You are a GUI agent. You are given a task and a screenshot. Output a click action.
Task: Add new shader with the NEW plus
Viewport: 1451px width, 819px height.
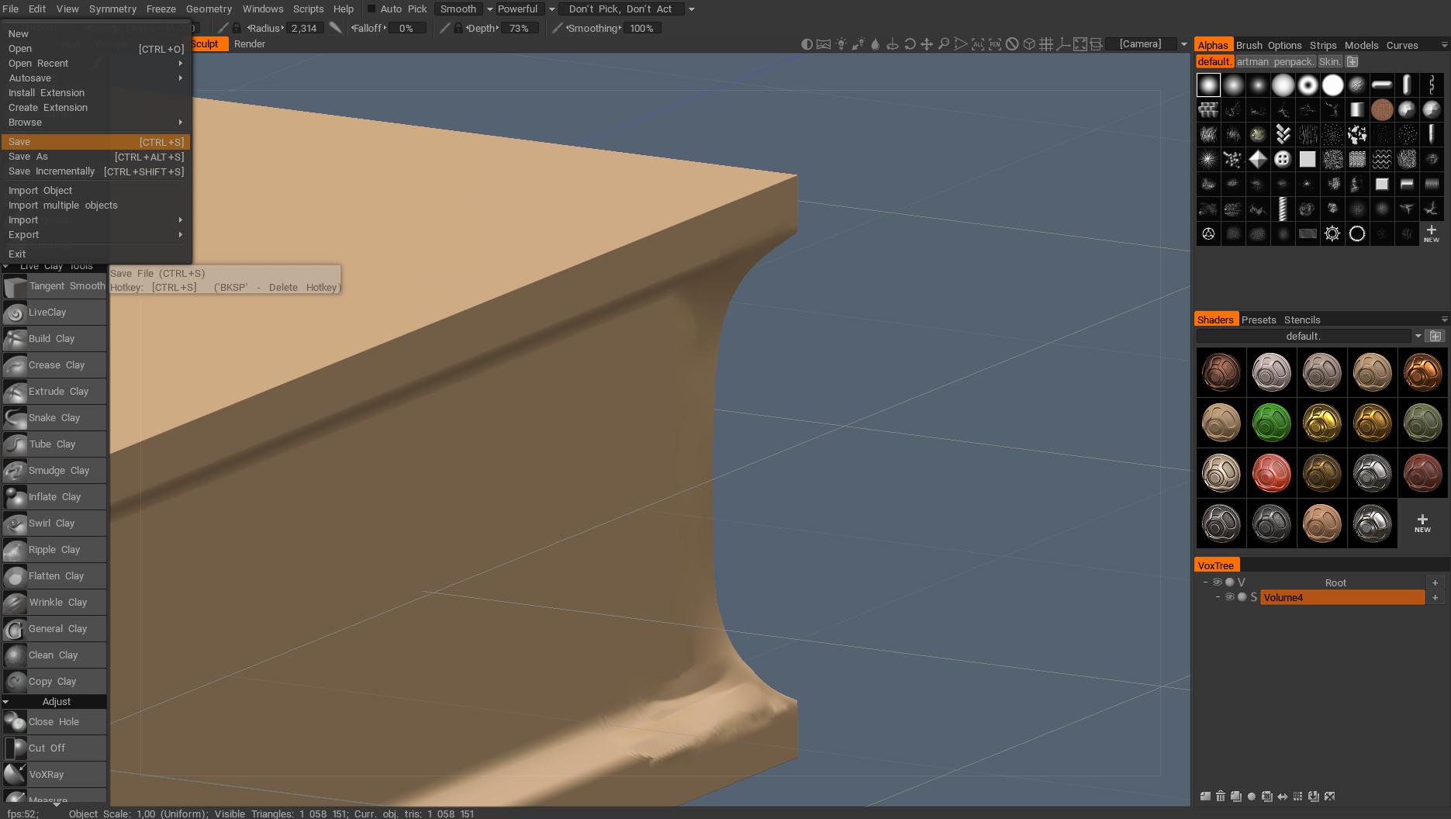coord(1422,524)
